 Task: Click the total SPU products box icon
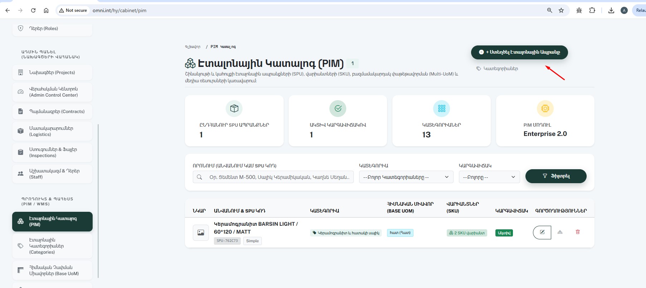tap(234, 108)
